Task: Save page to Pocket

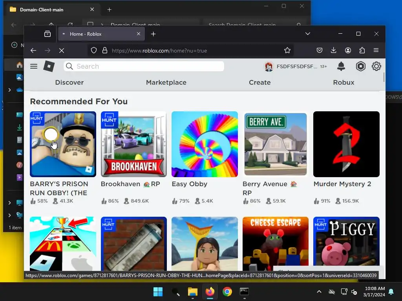Action: pos(320,51)
